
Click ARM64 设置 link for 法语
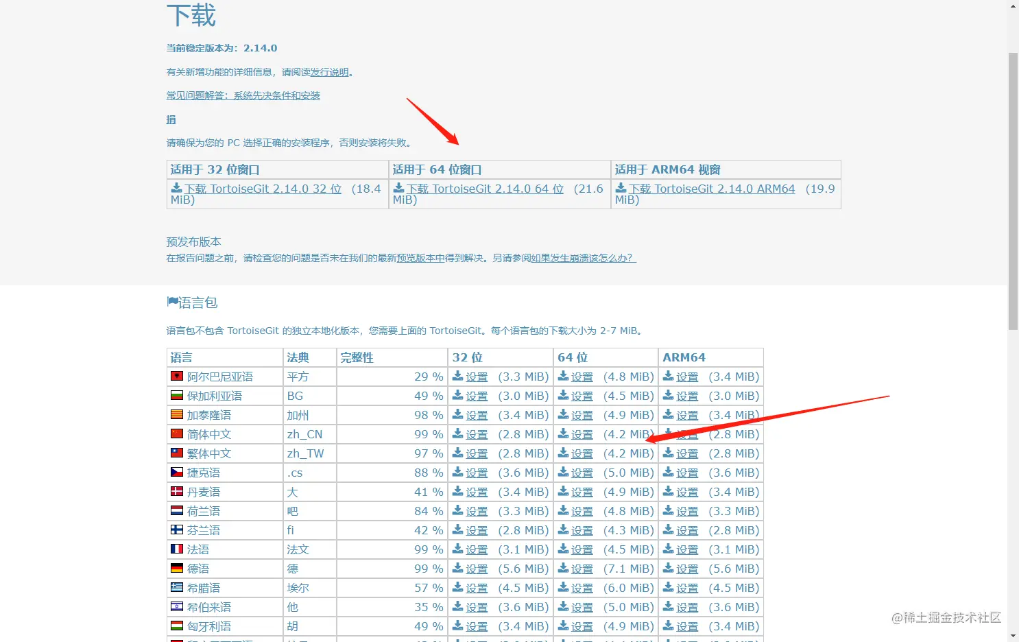pos(687,550)
